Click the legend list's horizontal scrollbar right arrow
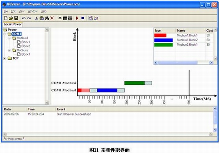 click(211, 63)
